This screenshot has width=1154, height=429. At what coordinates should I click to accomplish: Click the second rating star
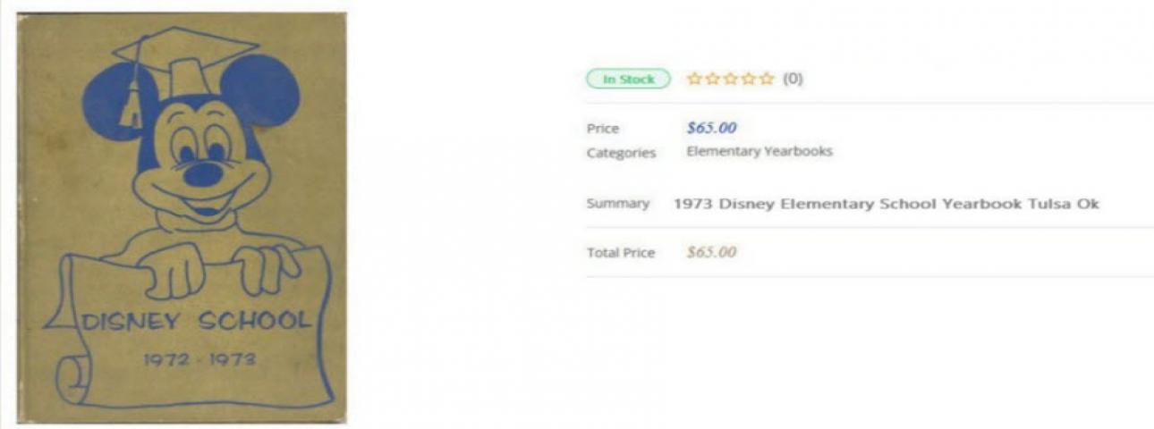[x=712, y=79]
